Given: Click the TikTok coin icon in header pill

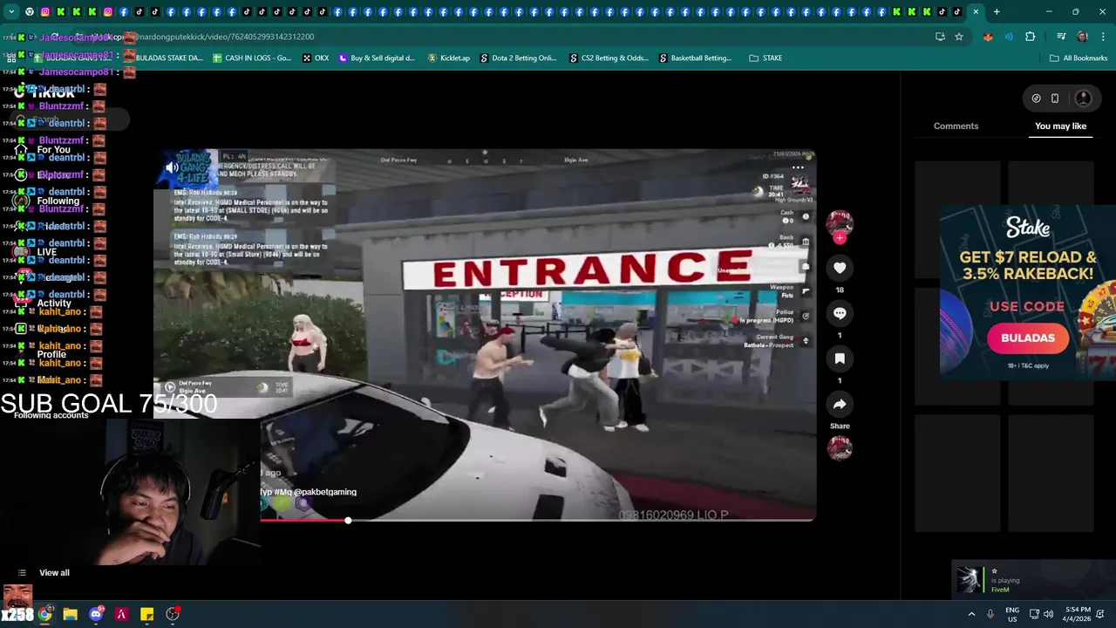Looking at the screenshot, I should coord(1036,99).
